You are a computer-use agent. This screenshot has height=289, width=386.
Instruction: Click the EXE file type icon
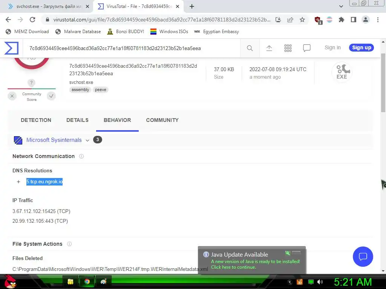tap(342, 72)
